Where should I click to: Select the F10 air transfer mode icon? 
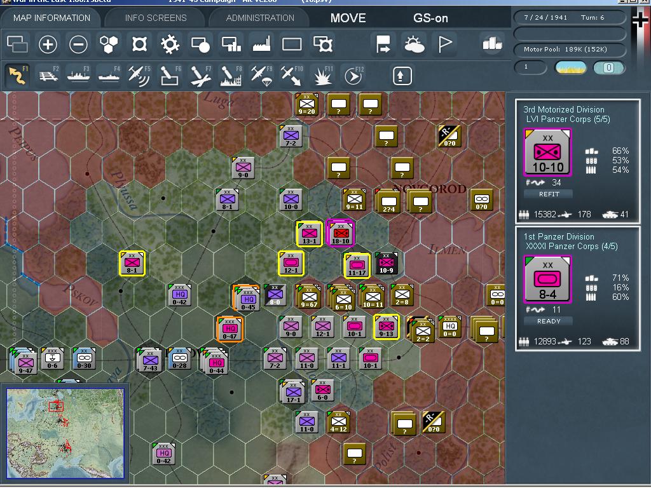point(291,76)
